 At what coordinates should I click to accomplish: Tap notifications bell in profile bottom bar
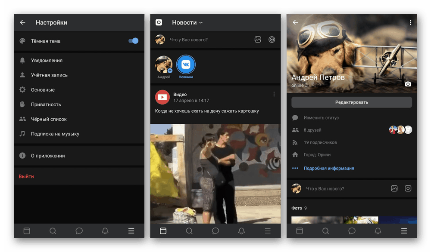(x=378, y=231)
